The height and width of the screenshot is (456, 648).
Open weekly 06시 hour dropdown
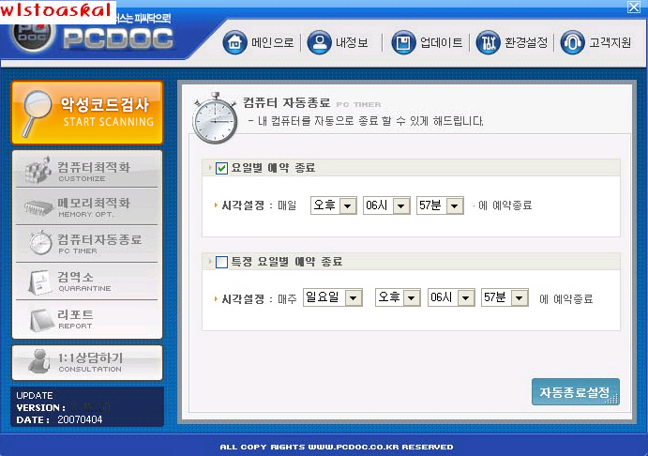(x=451, y=297)
